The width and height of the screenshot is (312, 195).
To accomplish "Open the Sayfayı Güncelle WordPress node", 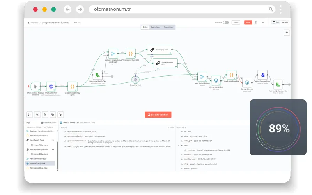I will (247, 82).
